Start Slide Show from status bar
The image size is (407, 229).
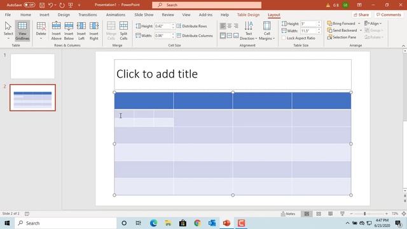[342, 214]
